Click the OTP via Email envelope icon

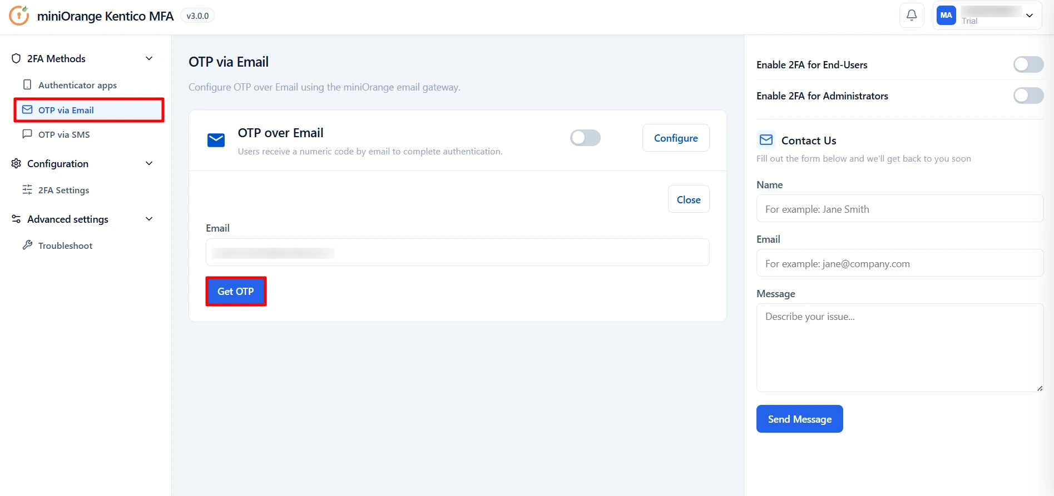(27, 110)
